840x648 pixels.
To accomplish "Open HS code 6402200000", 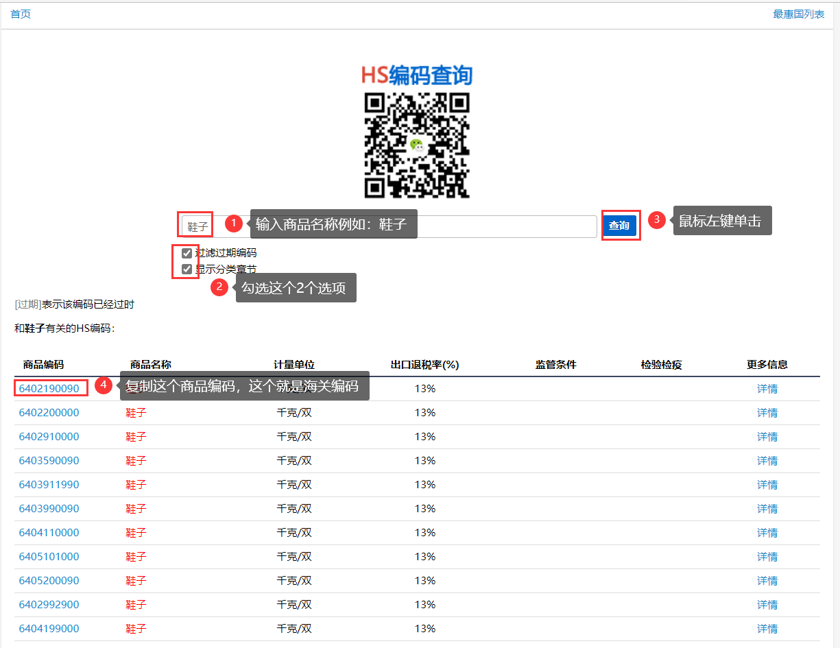I will [49, 413].
